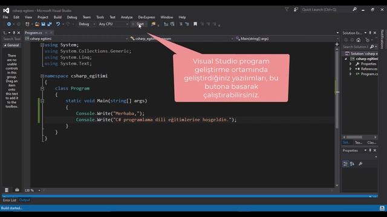This screenshot has width=387, height=217.
Task: Click the Save floppy disk icon
Action: pyautogui.click(x=43, y=24)
